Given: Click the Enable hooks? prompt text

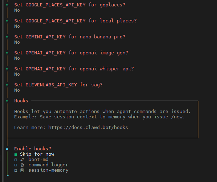Looking at the screenshot, I should (x=32, y=149).
